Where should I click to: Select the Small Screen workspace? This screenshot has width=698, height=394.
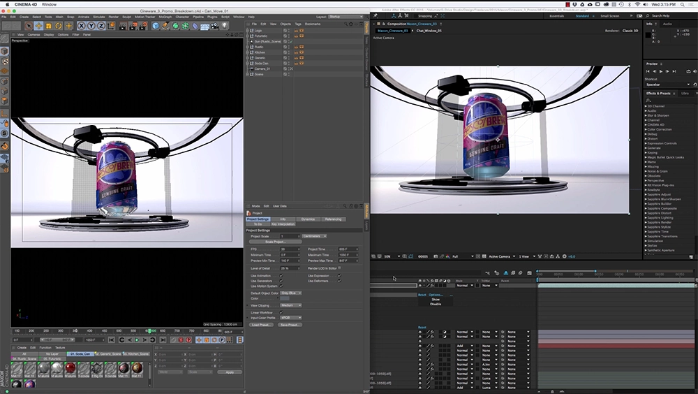pos(609,16)
